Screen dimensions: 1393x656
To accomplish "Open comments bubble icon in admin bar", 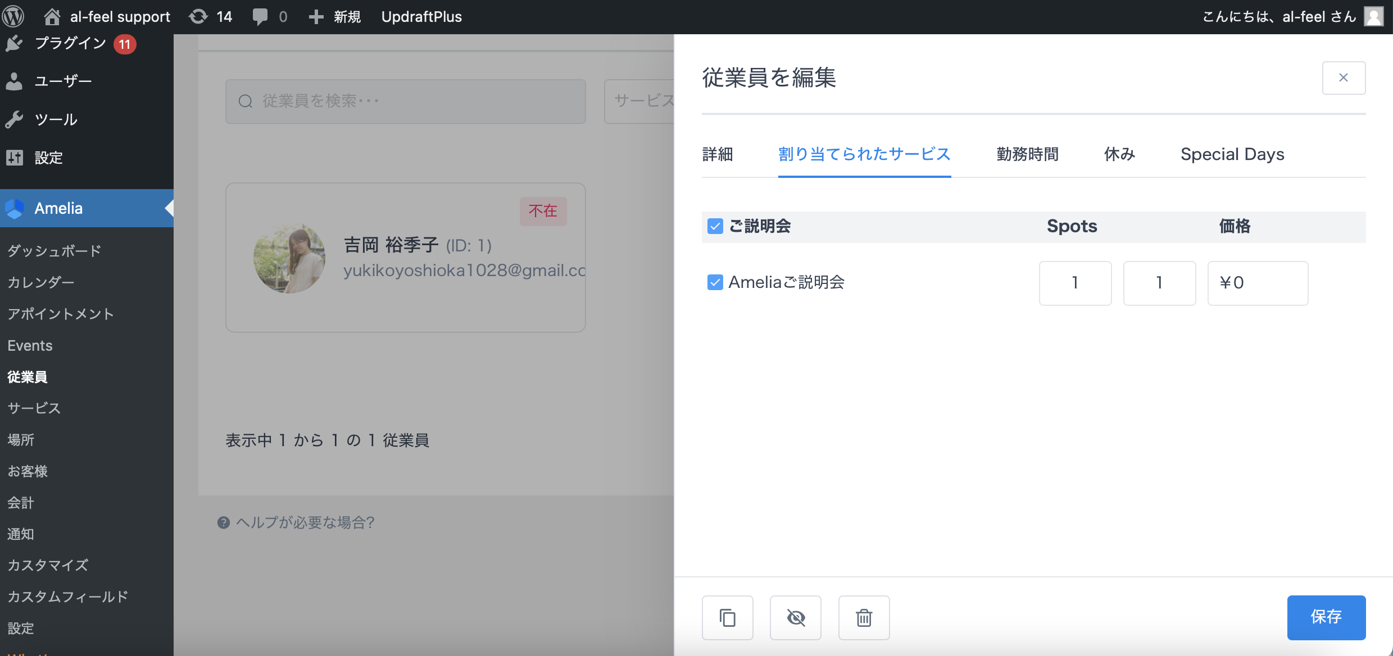I will click(260, 16).
